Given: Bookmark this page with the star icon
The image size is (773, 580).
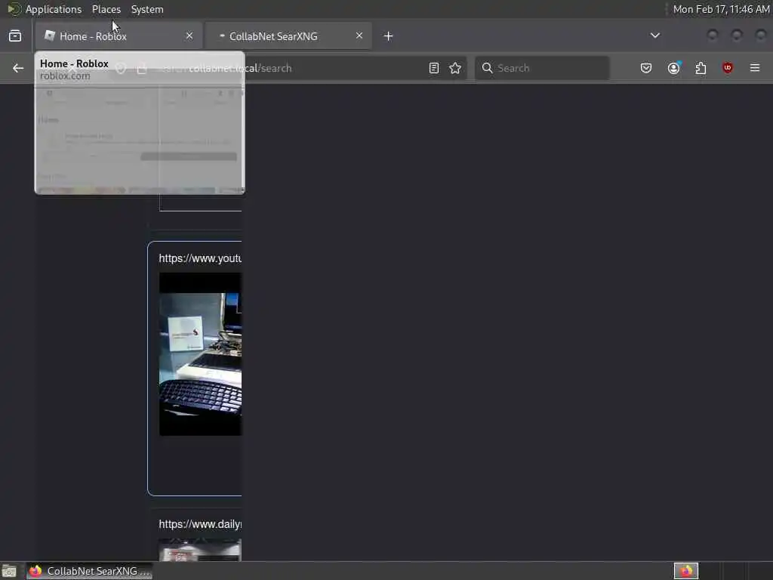Looking at the screenshot, I should [x=455, y=68].
